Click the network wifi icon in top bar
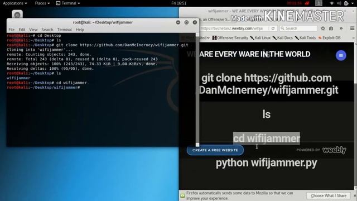357x201 pixels. tap(332, 3)
